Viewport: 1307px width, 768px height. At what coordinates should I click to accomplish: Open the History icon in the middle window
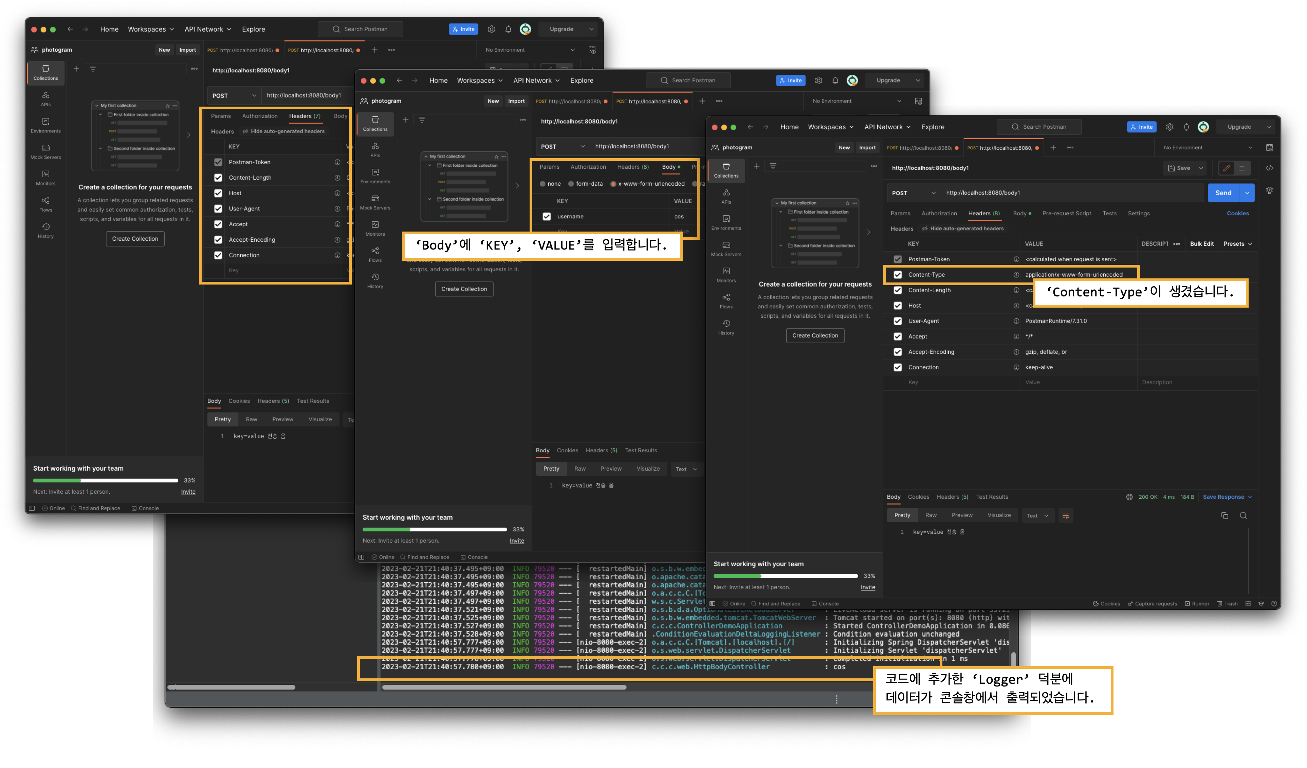pos(375,281)
